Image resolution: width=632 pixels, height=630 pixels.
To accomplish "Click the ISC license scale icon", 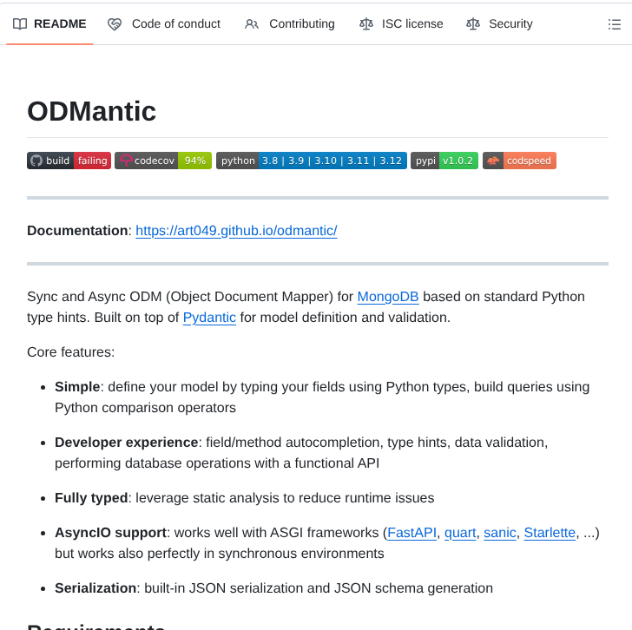I will [x=365, y=24].
